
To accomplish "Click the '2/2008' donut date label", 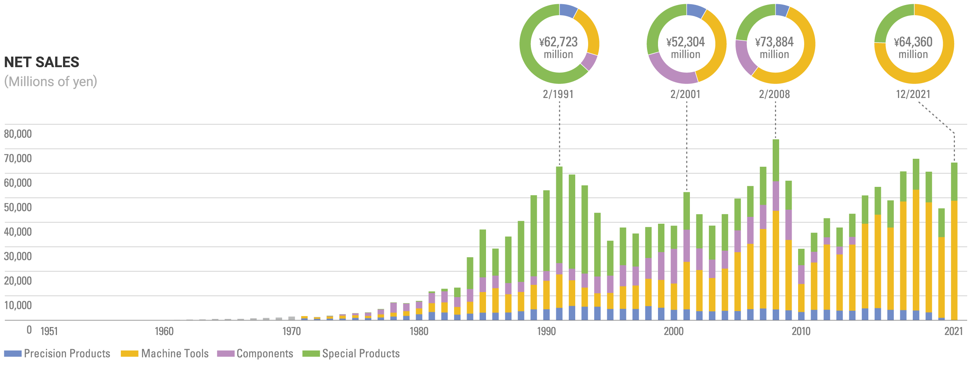I will tap(774, 94).
